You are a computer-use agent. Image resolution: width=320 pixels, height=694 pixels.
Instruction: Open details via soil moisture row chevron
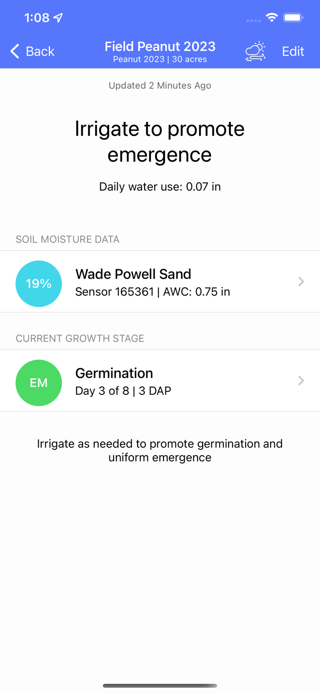pos(301,281)
